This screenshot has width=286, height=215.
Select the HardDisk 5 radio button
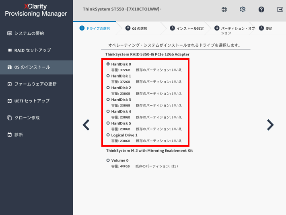(x=108, y=123)
